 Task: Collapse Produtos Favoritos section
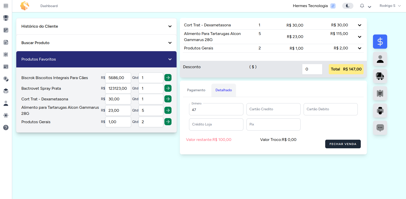click(x=96, y=59)
